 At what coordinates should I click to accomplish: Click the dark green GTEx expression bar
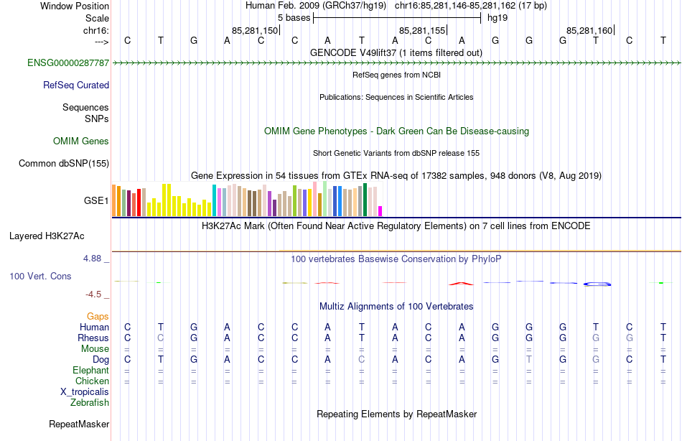pyautogui.click(x=365, y=200)
